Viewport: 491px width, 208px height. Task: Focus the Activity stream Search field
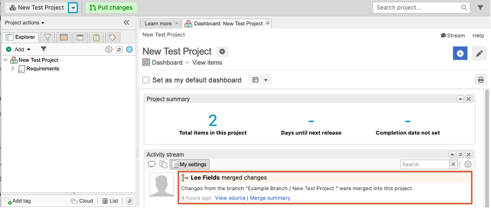tap(425, 165)
